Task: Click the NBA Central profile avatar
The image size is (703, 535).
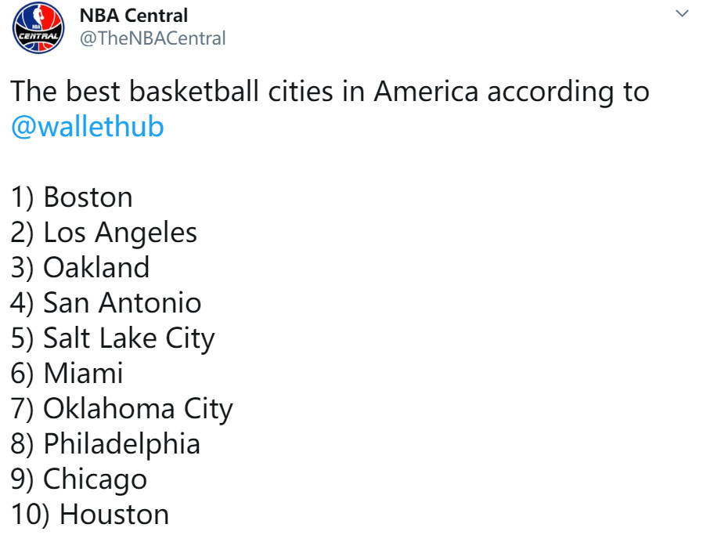Action: pyautogui.click(x=39, y=27)
